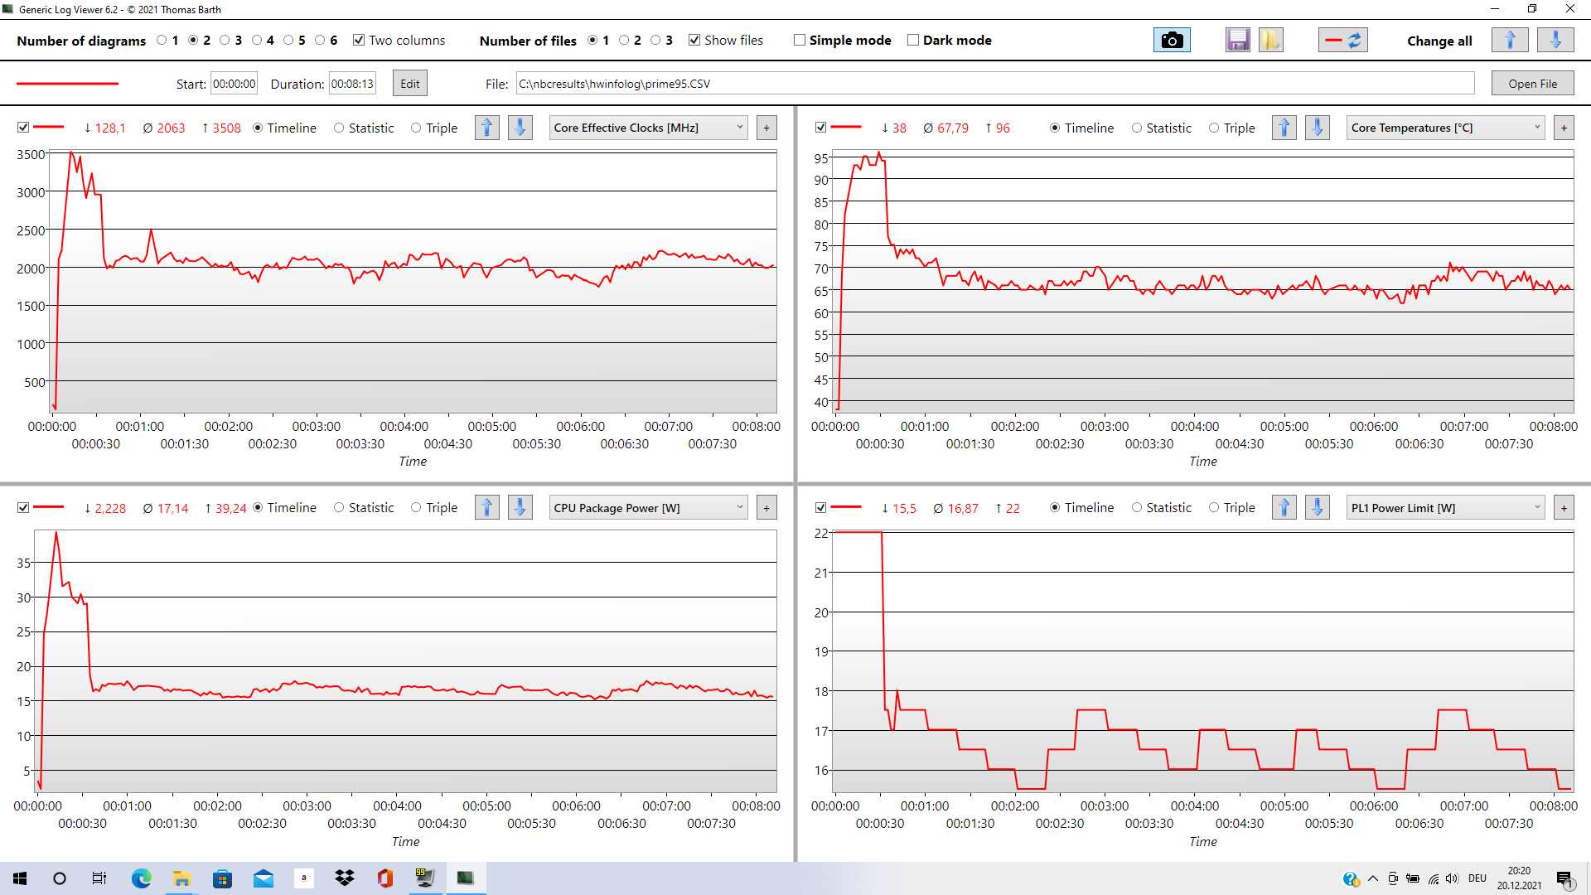Uncheck Two columns option
Screen dimensions: 1591x895
(359, 40)
